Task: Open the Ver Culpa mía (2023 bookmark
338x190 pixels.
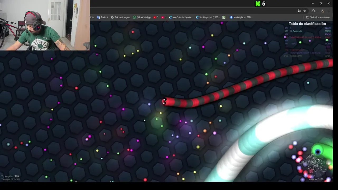Action: tap(208, 17)
